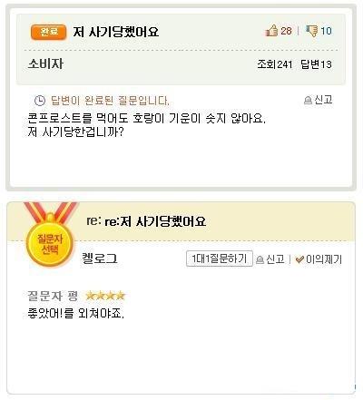Click the question title 저 사기당했어요

116,32
